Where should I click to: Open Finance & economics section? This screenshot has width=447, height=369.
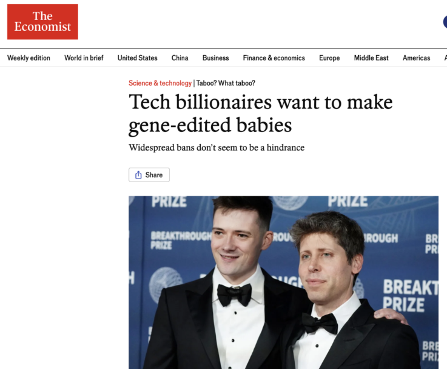tap(274, 58)
